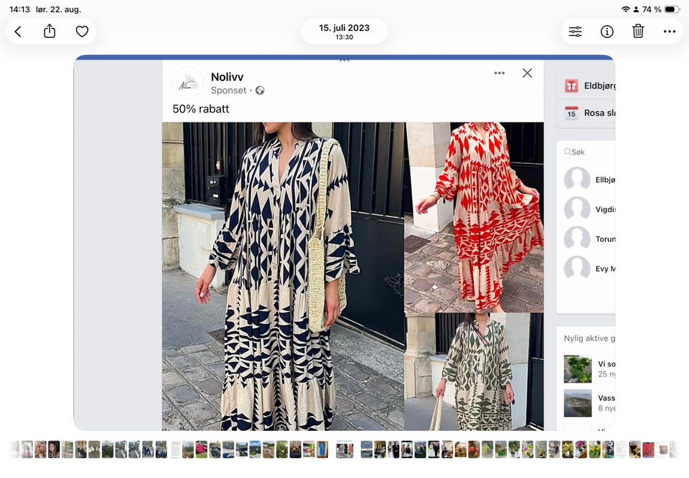Open the green patterned dress image
Viewport: 689px width, 478px height.
[474, 372]
